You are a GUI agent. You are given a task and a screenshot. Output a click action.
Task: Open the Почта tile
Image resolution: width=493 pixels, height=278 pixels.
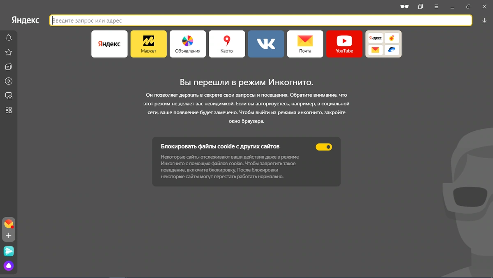pos(305,44)
